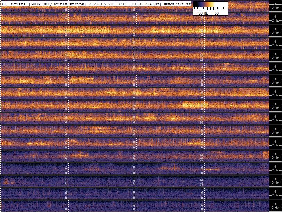
Task: Click the "02:30" time label
Action: tap(134, 183)
